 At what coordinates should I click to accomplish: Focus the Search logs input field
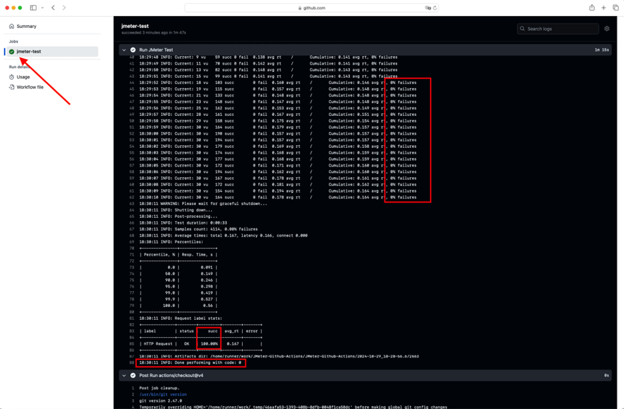[x=558, y=29]
